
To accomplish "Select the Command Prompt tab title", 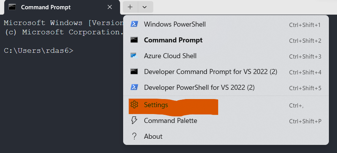I will click(x=46, y=7).
